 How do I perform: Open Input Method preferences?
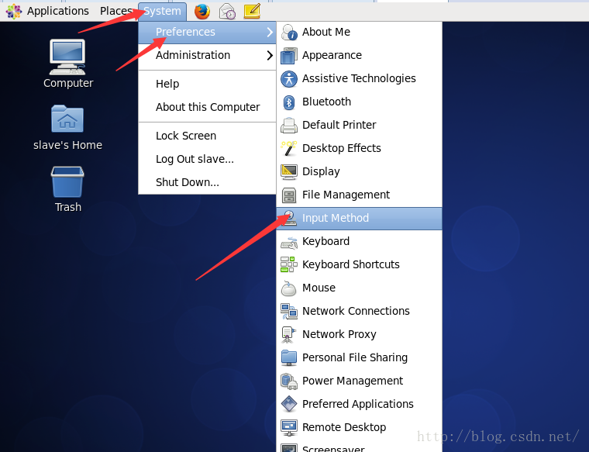tap(359, 219)
